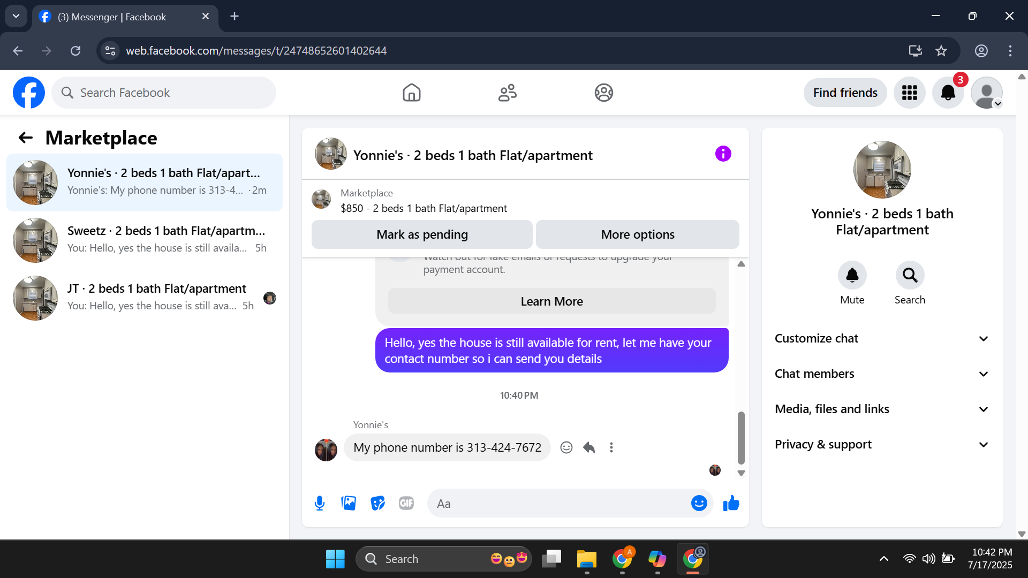The image size is (1028, 578).
Task: Open volume control in system tray
Action: [929, 559]
